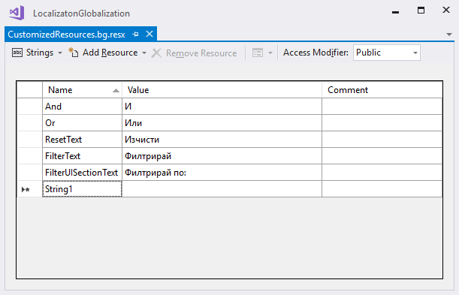Expand the views dropdown arrow
459x295 pixels.
click(270, 53)
